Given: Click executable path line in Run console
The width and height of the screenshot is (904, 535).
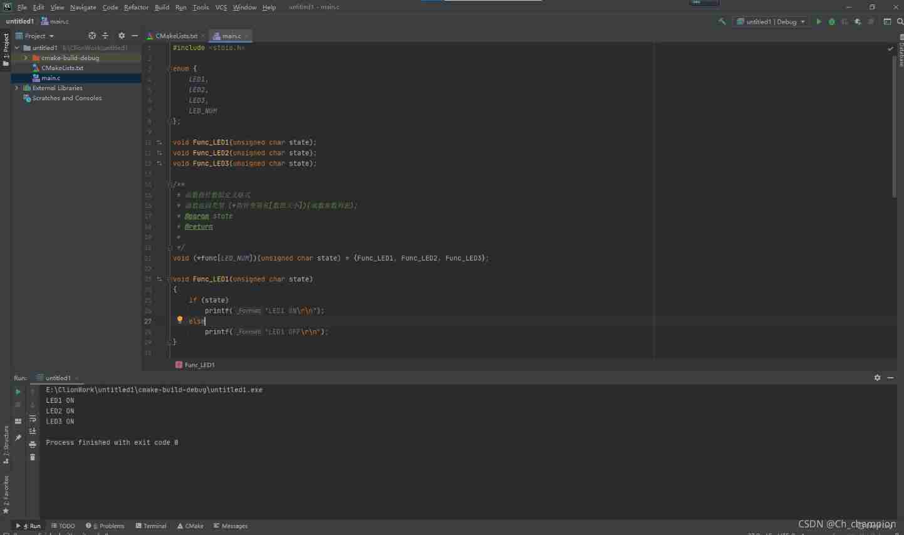Looking at the screenshot, I should pyautogui.click(x=154, y=390).
